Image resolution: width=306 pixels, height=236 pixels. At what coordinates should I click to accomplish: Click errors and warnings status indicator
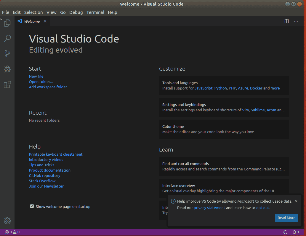coord(12,232)
